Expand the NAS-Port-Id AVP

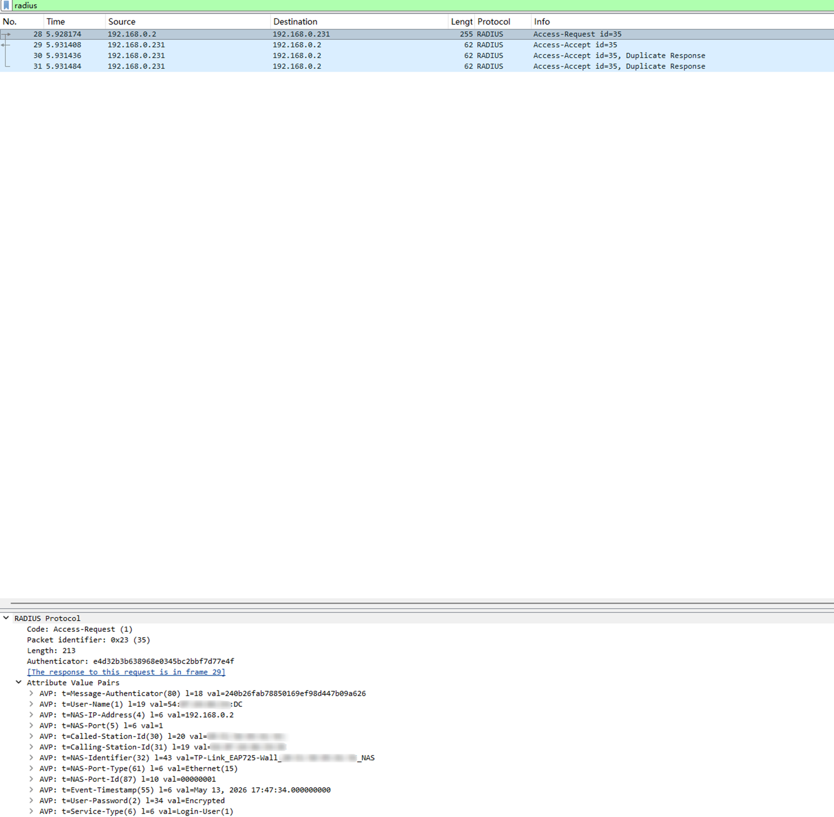31,779
